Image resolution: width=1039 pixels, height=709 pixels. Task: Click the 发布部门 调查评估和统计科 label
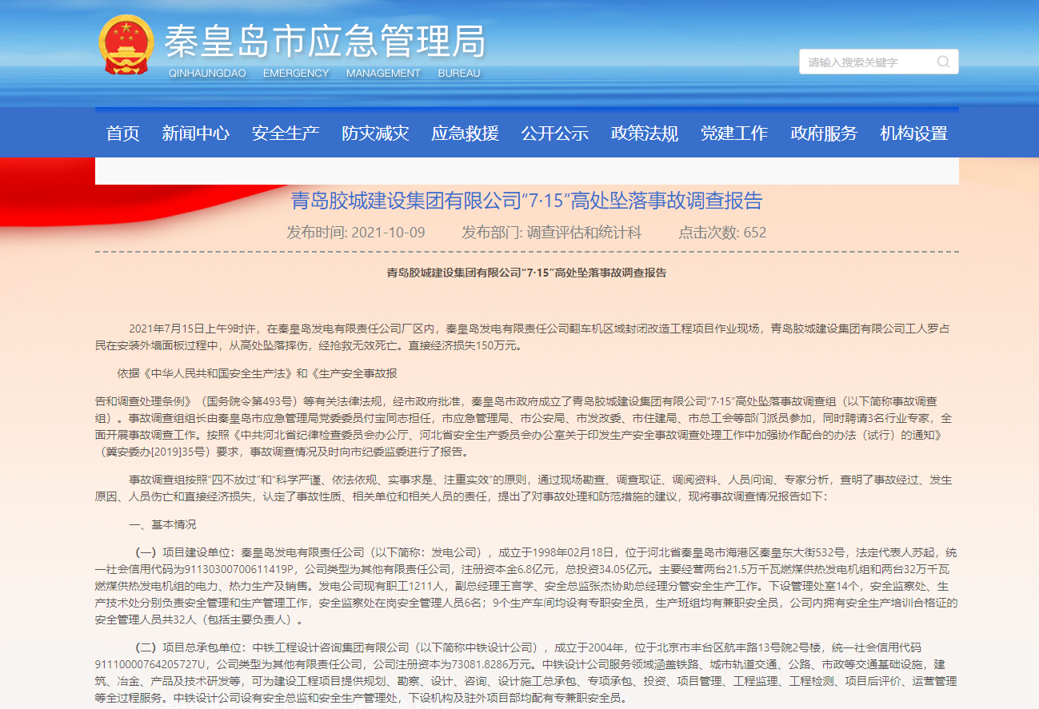(551, 233)
